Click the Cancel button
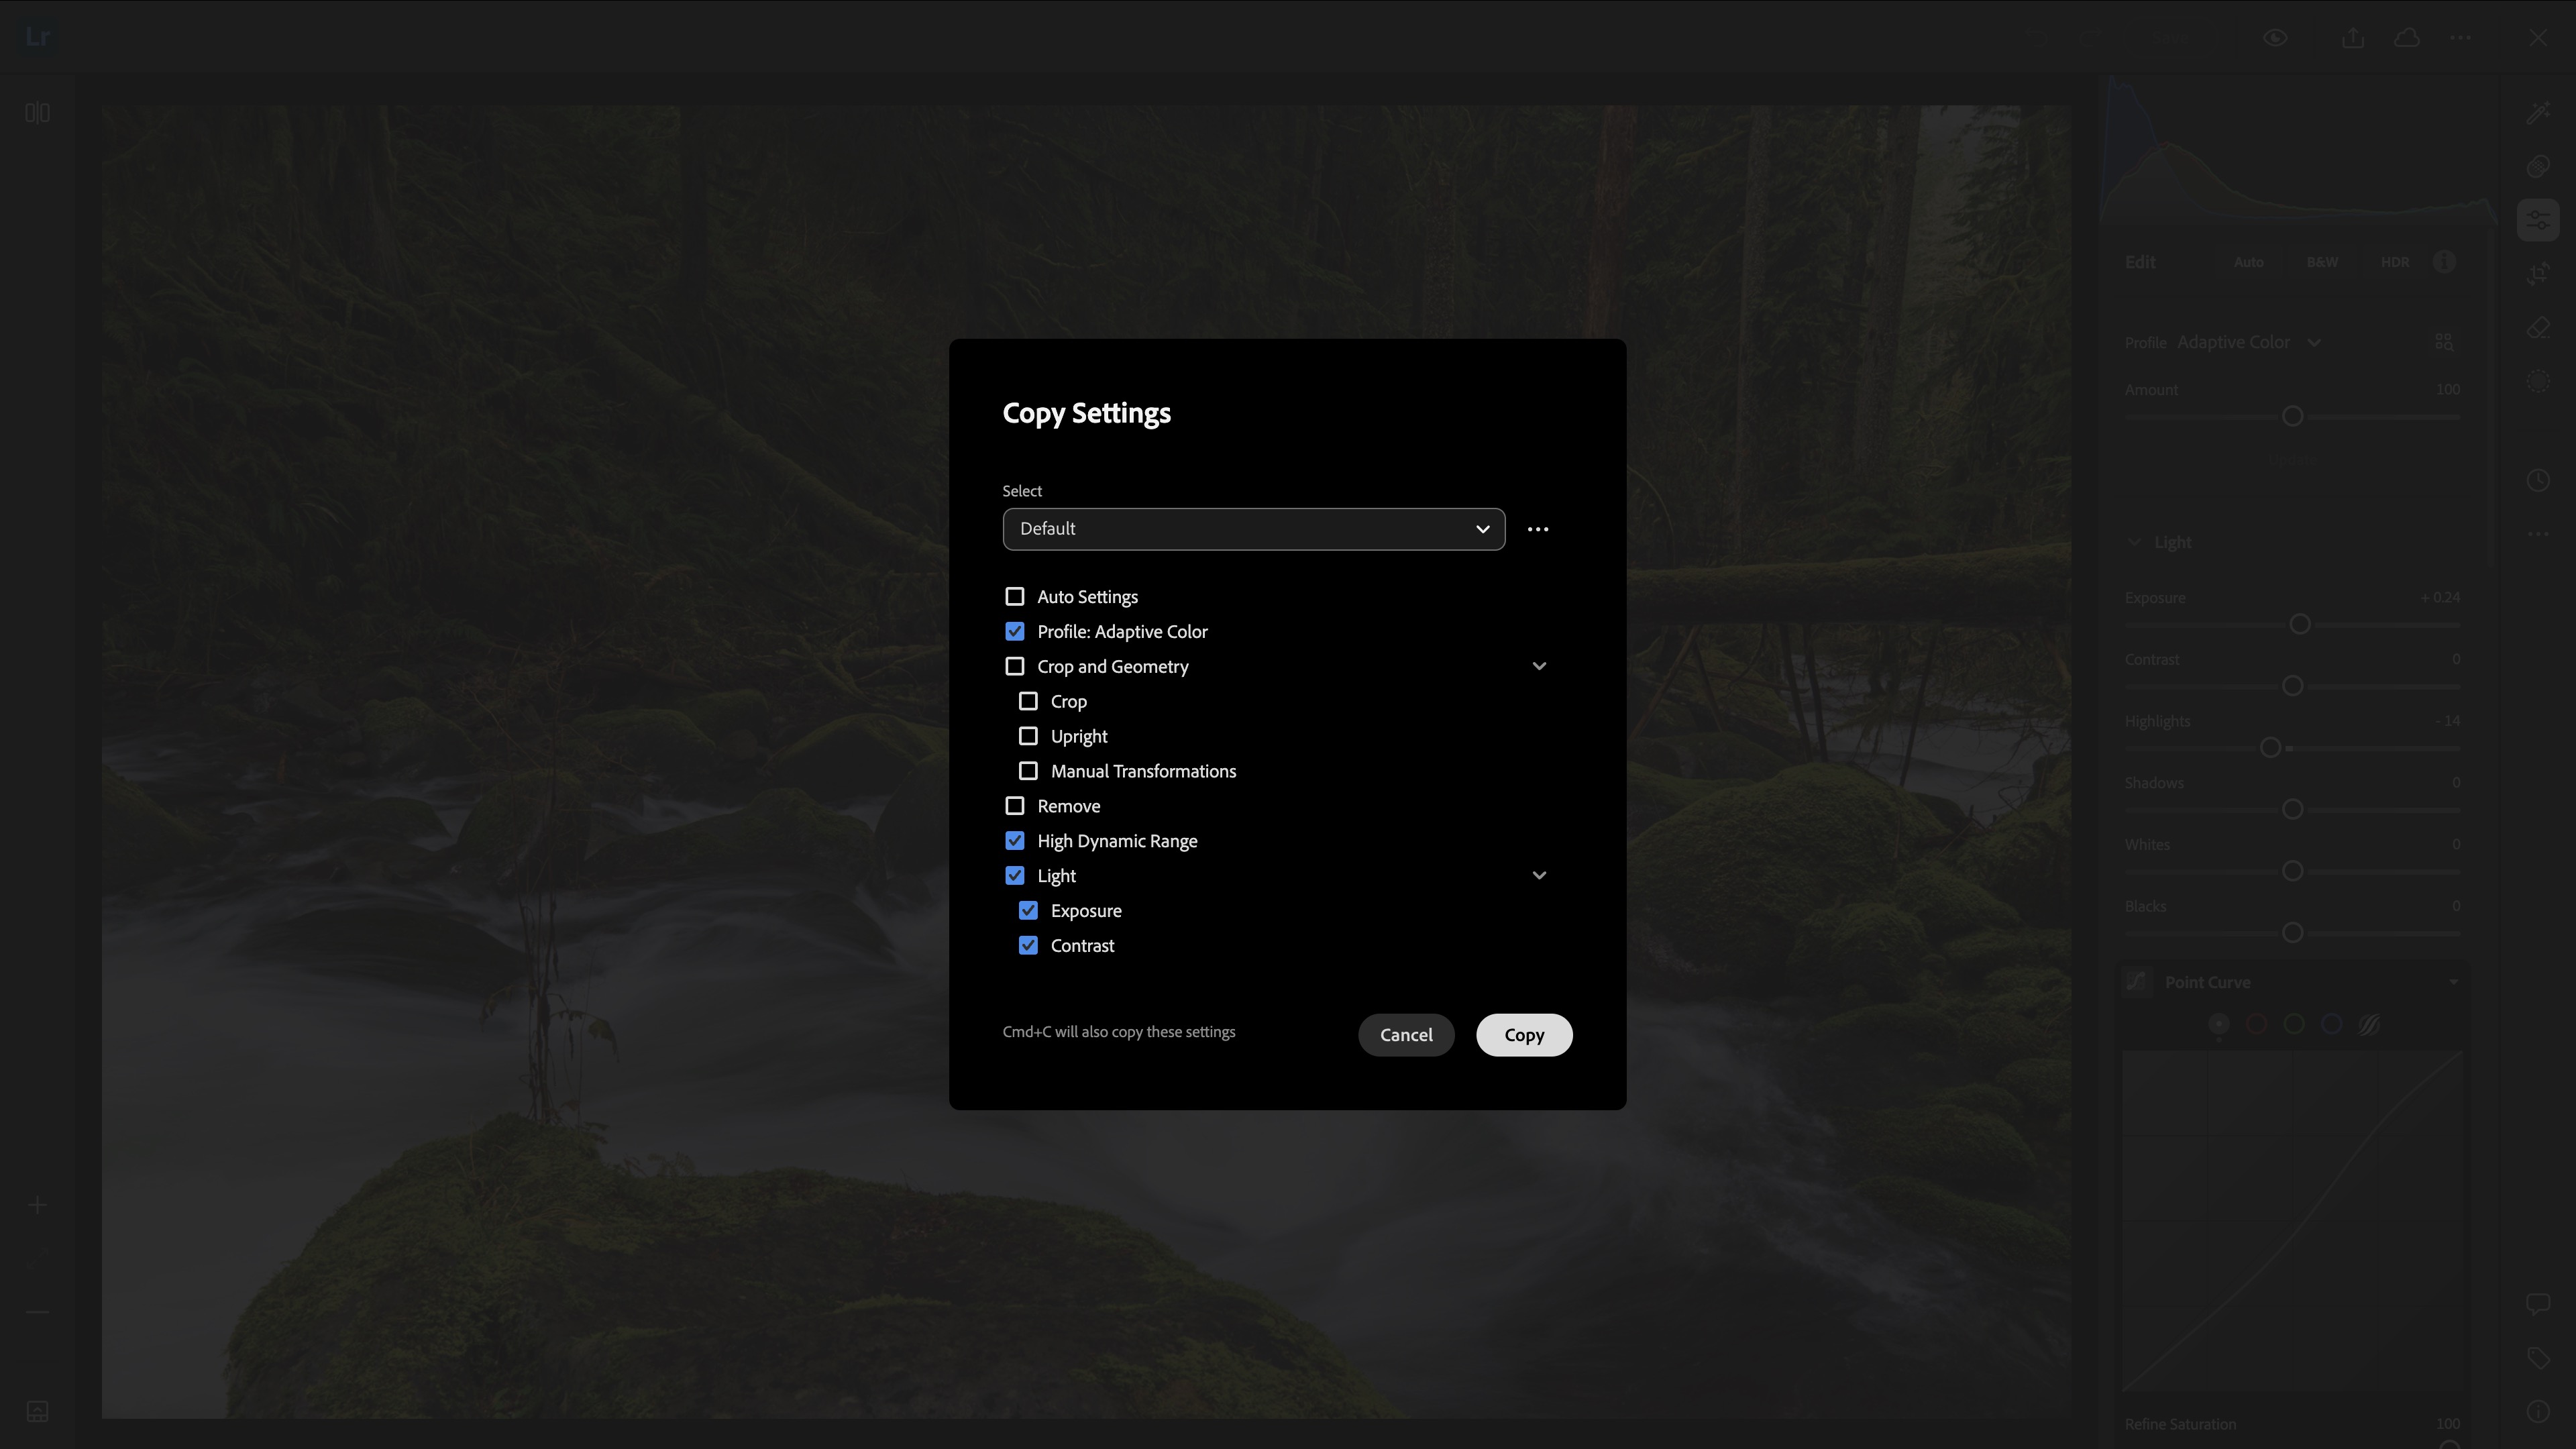2576x1449 pixels. coord(1405,1035)
